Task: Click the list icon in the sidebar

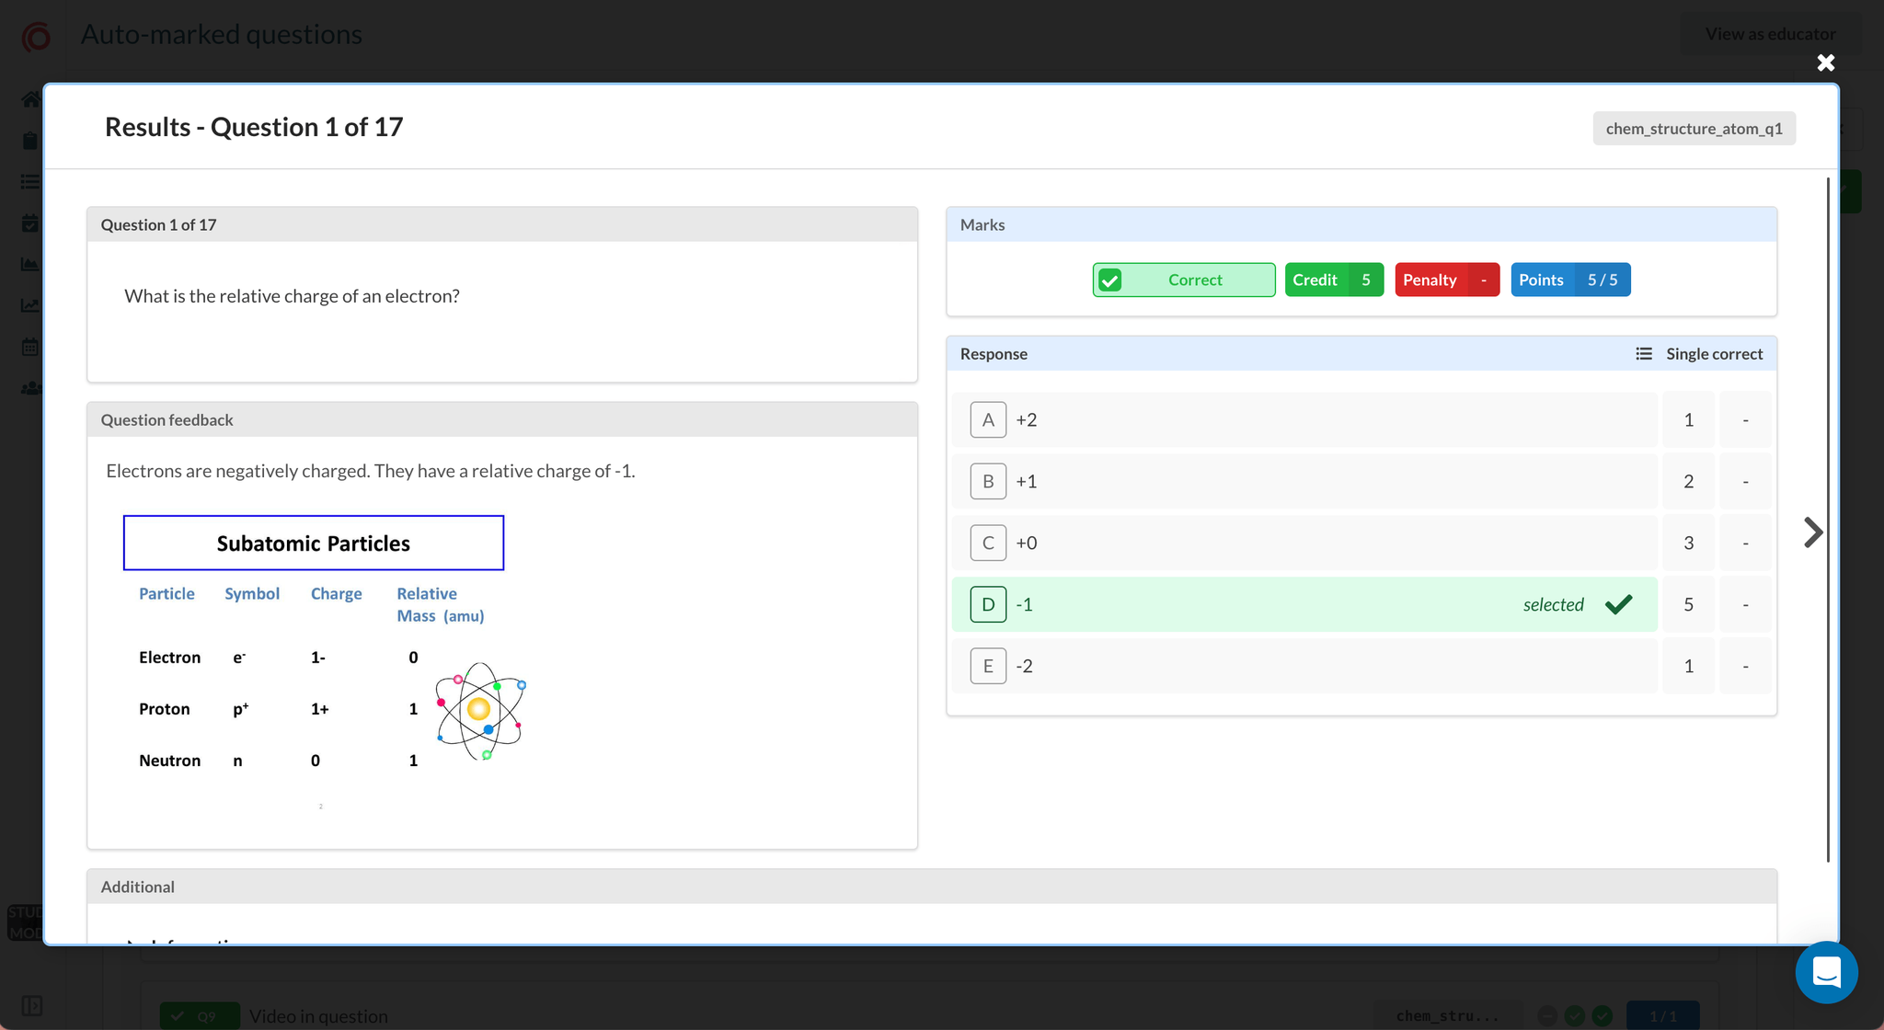Action: 30,182
